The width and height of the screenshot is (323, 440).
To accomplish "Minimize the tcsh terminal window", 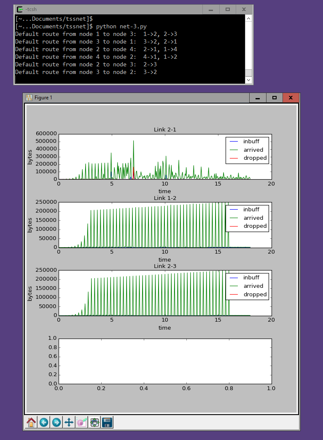I will pos(211,10).
